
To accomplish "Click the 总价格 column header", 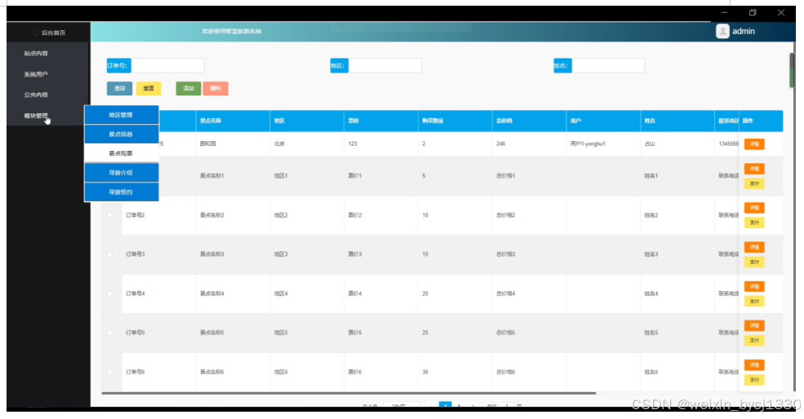I will [529, 121].
